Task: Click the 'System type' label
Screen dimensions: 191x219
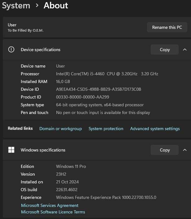Action: pos(32,105)
